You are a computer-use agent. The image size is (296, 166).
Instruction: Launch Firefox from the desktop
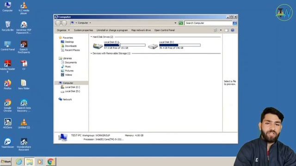click(7, 84)
